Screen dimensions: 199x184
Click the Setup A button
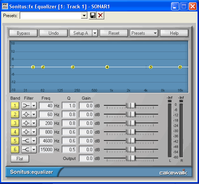coord(81,33)
